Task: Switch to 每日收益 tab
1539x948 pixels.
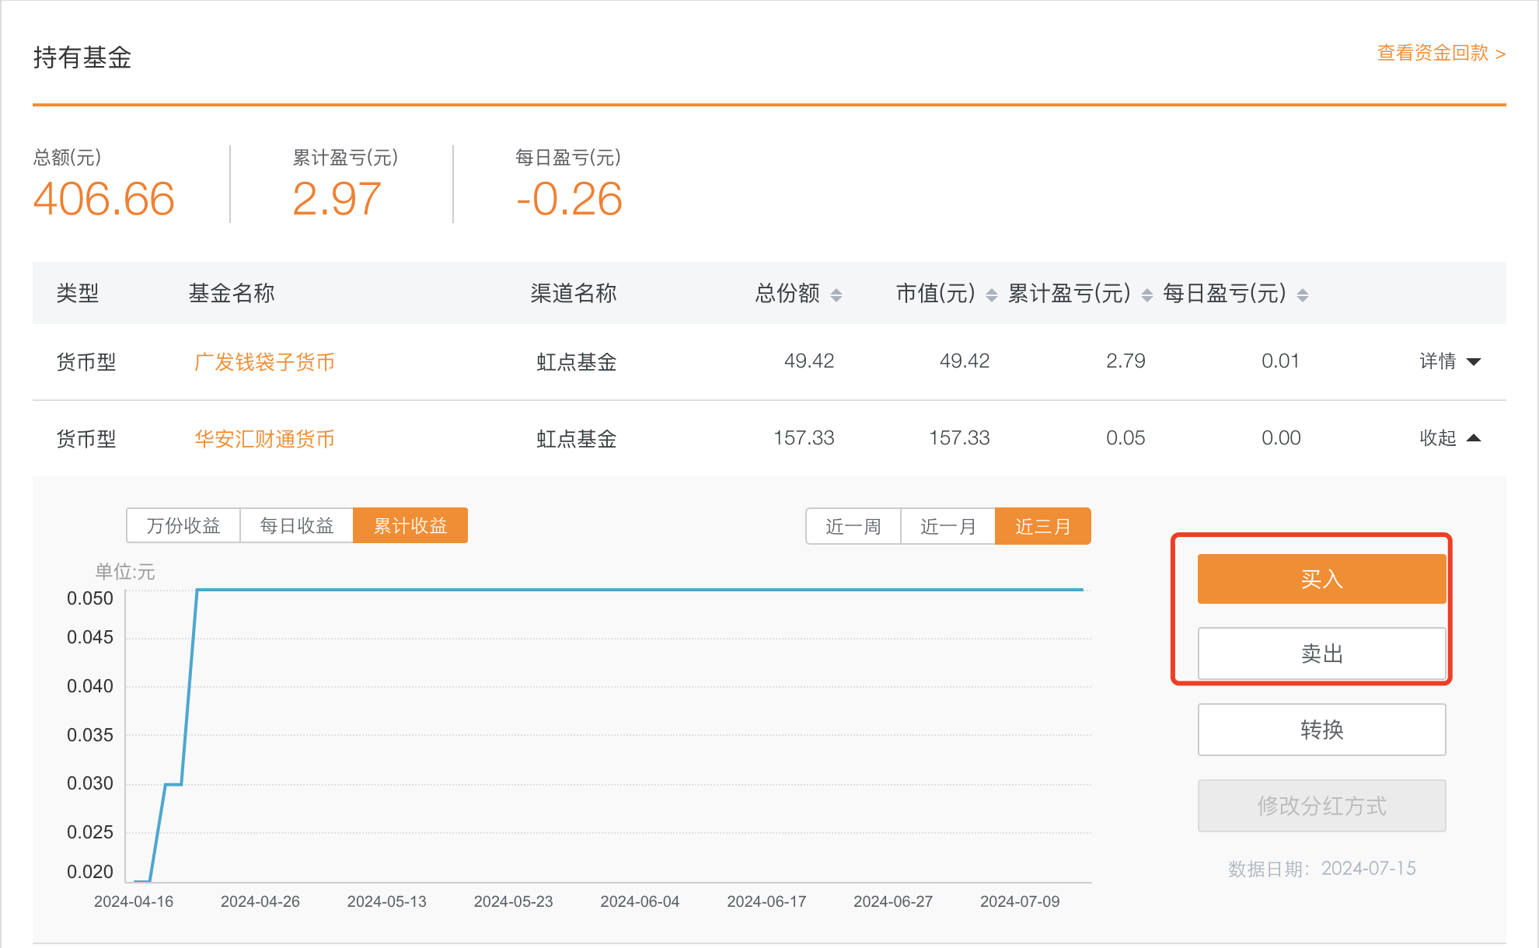Action: coord(297,525)
